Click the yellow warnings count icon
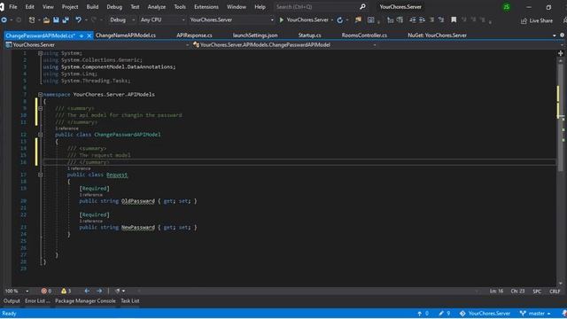The width and height of the screenshot is (567, 319). coord(64,291)
